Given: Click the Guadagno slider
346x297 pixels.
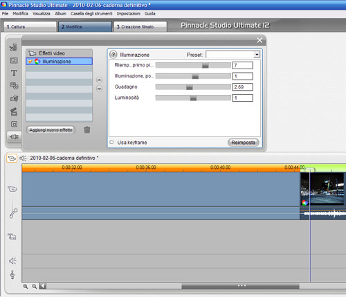Looking at the screenshot, I should [193, 87].
